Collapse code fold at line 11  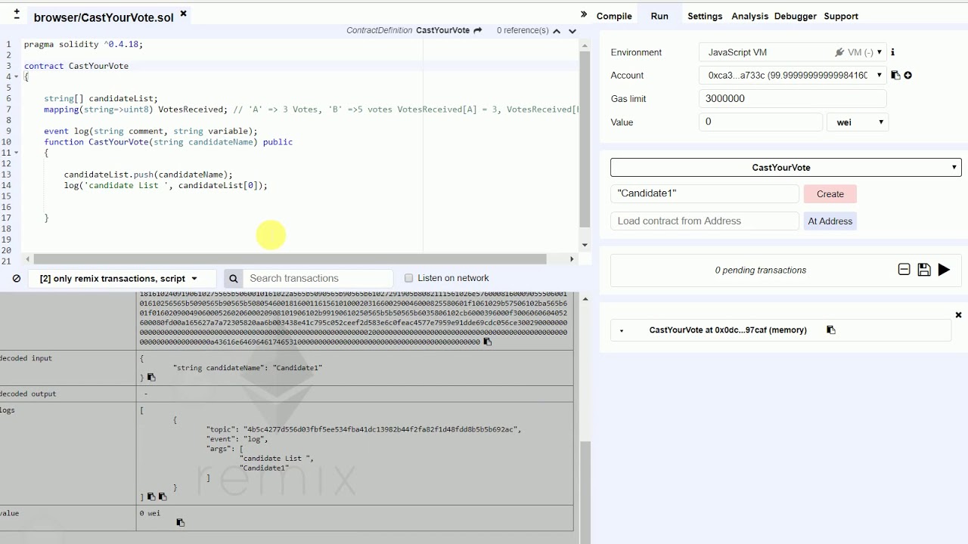(x=17, y=153)
